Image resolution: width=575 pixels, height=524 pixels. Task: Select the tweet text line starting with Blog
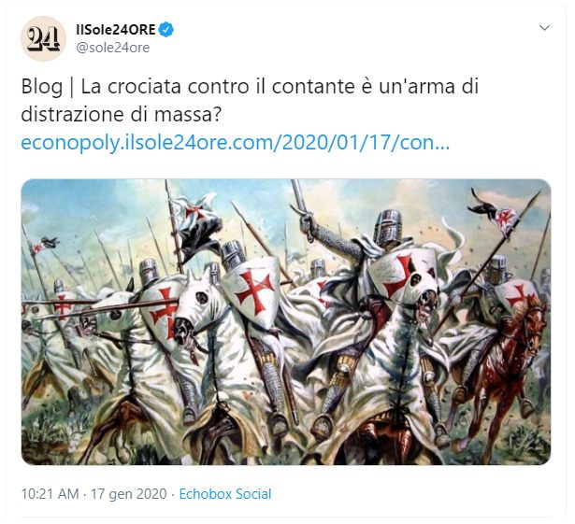[250, 87]
